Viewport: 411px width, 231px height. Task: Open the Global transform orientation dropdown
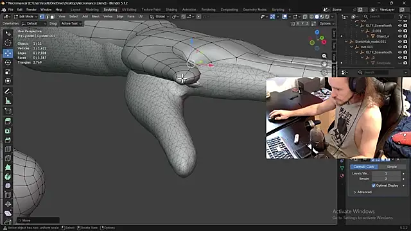click(160, 17)
